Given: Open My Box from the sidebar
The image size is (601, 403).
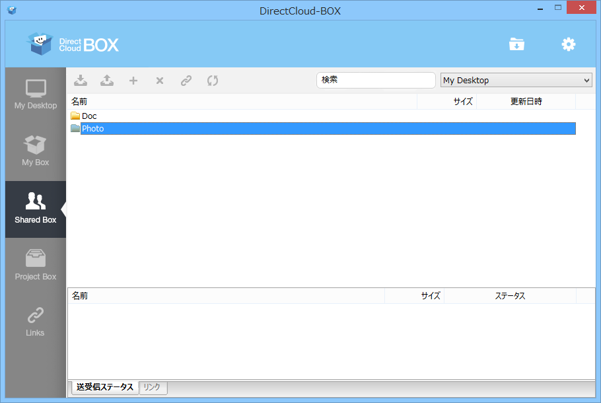Looking at the screenshot, I should tap(35, 149).
